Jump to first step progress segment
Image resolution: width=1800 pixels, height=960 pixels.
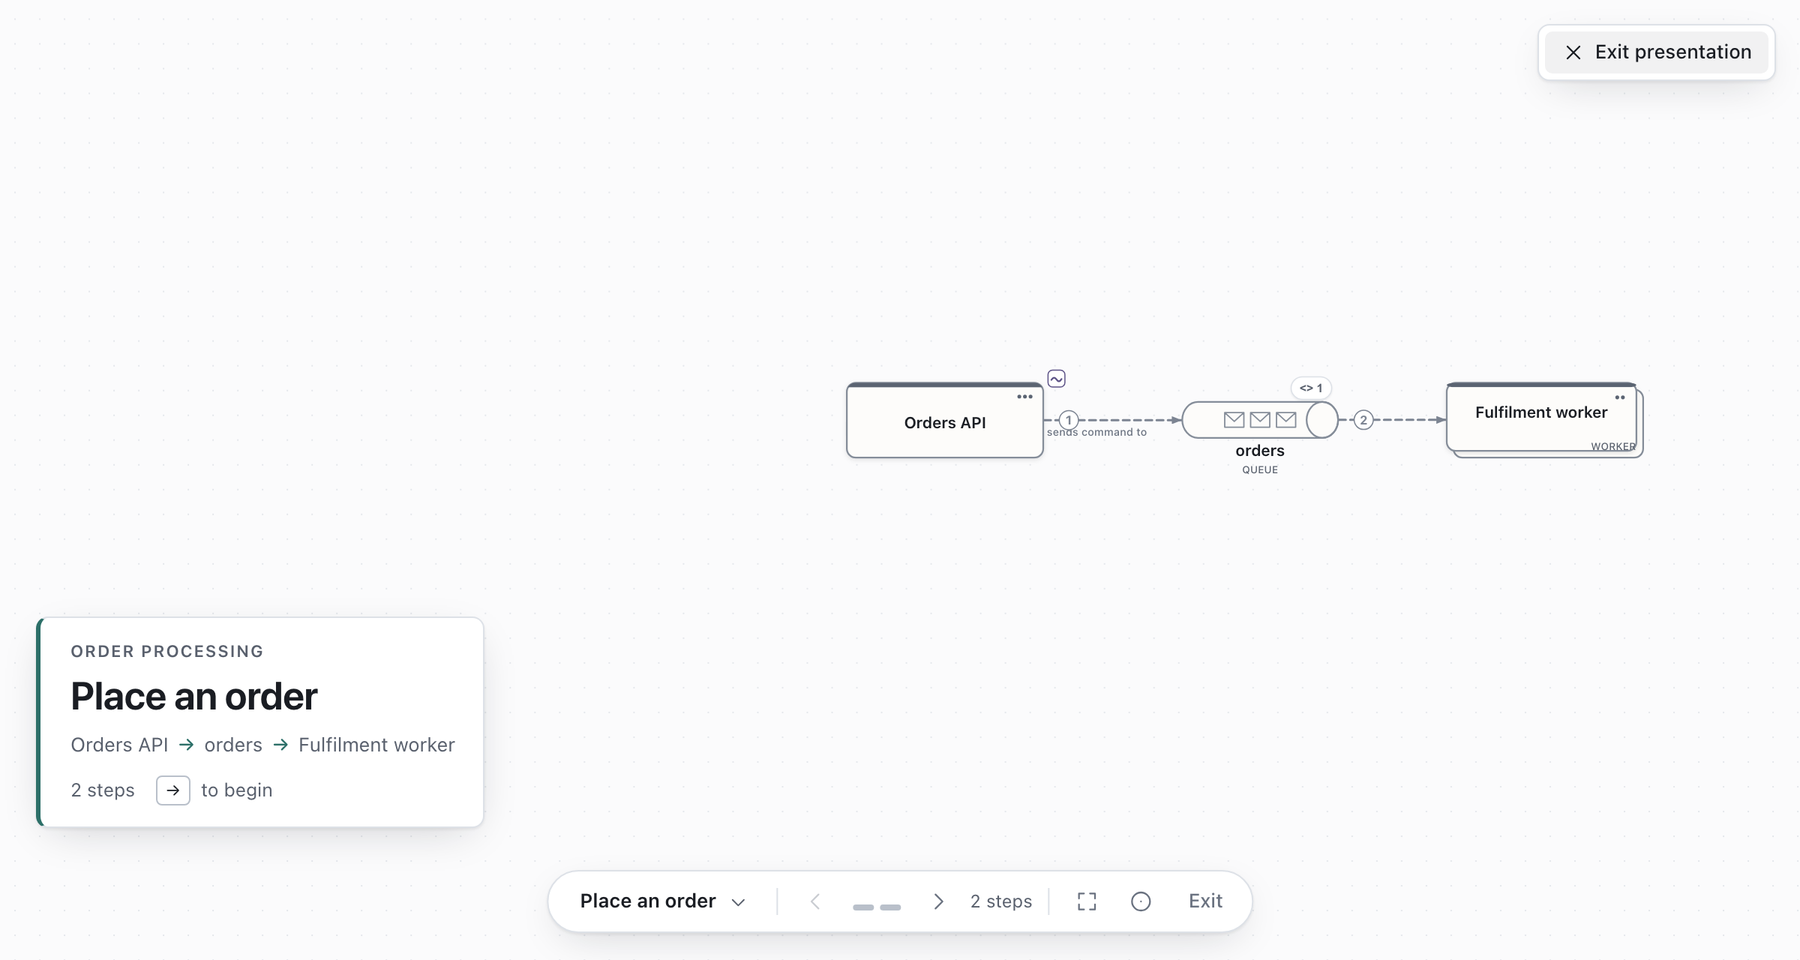863,907
